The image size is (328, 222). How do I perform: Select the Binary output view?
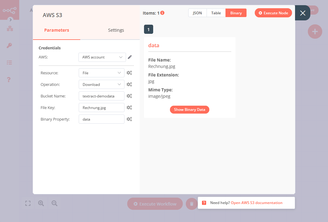coord(236,13)
